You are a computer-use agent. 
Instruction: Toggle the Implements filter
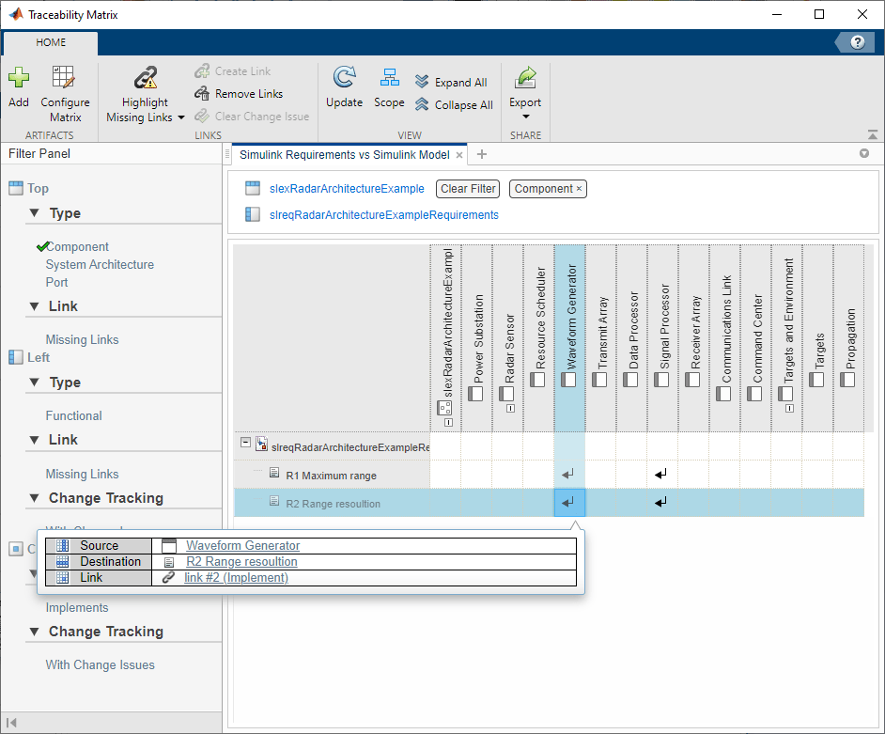[77, 607]
